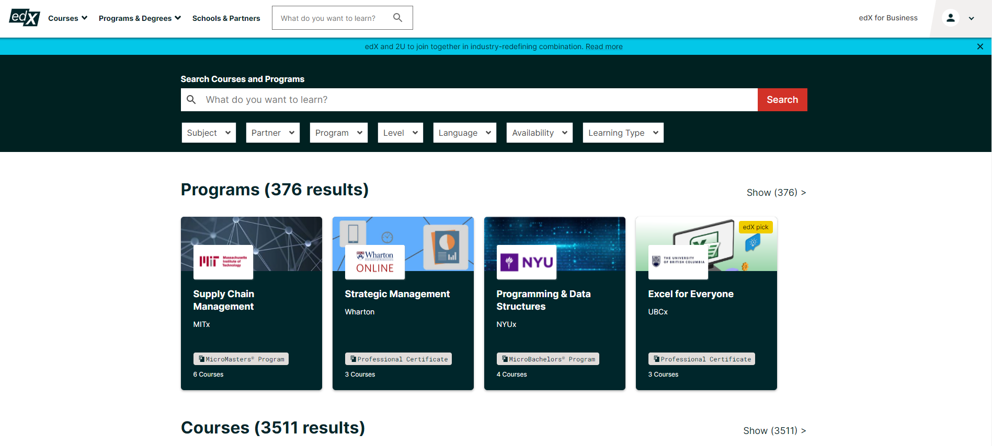
Task: Open Strategic Management program title
Action: [x=397, y=294]
